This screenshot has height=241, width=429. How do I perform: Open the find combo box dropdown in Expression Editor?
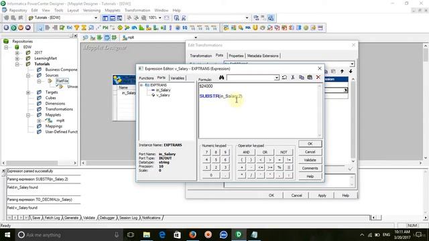click(277, 78)
